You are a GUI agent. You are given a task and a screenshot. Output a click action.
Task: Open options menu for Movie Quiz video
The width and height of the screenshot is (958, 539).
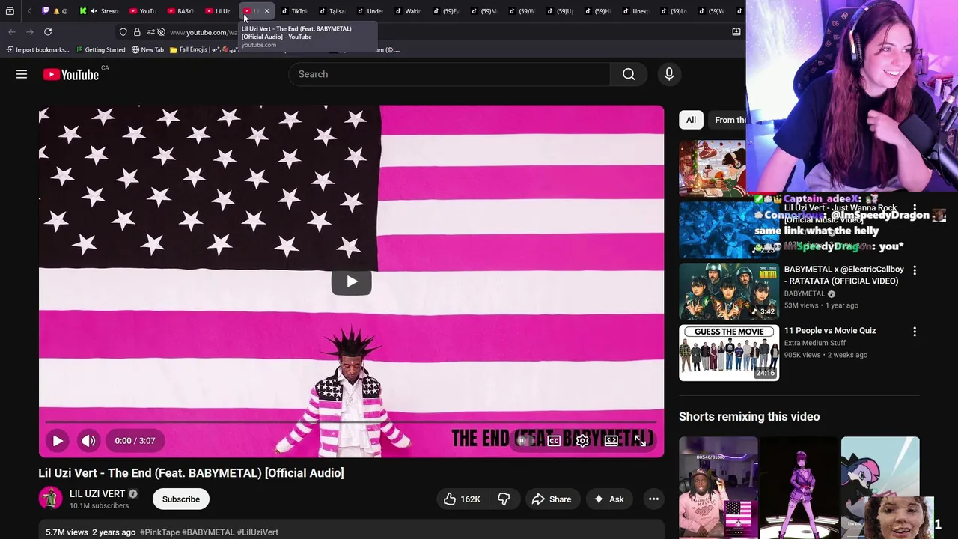click(x=914, y=332)
